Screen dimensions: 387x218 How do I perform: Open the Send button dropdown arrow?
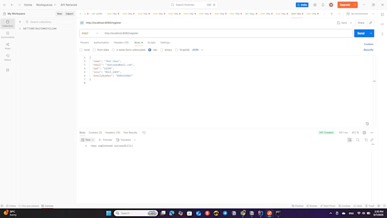pyautogui.click(x=371, y=34)
